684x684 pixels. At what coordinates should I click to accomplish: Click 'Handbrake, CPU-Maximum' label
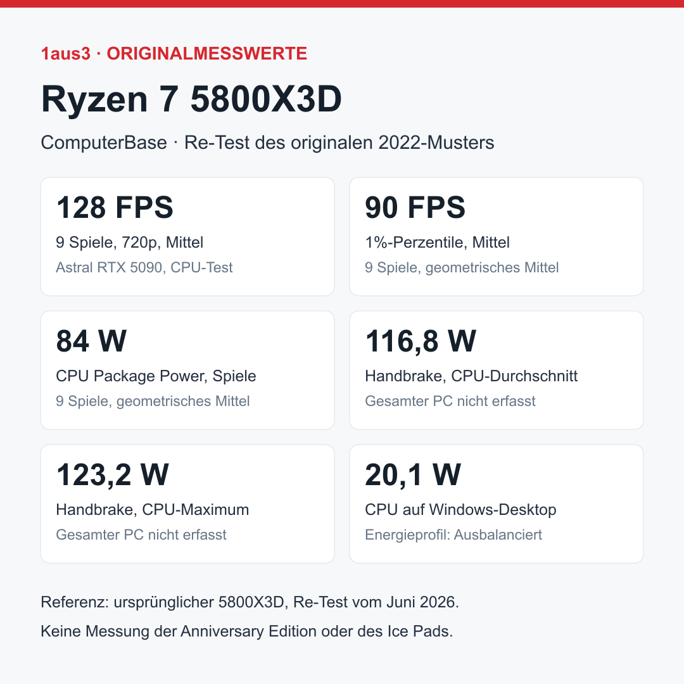pyautogui.click(x=152, y=509)
